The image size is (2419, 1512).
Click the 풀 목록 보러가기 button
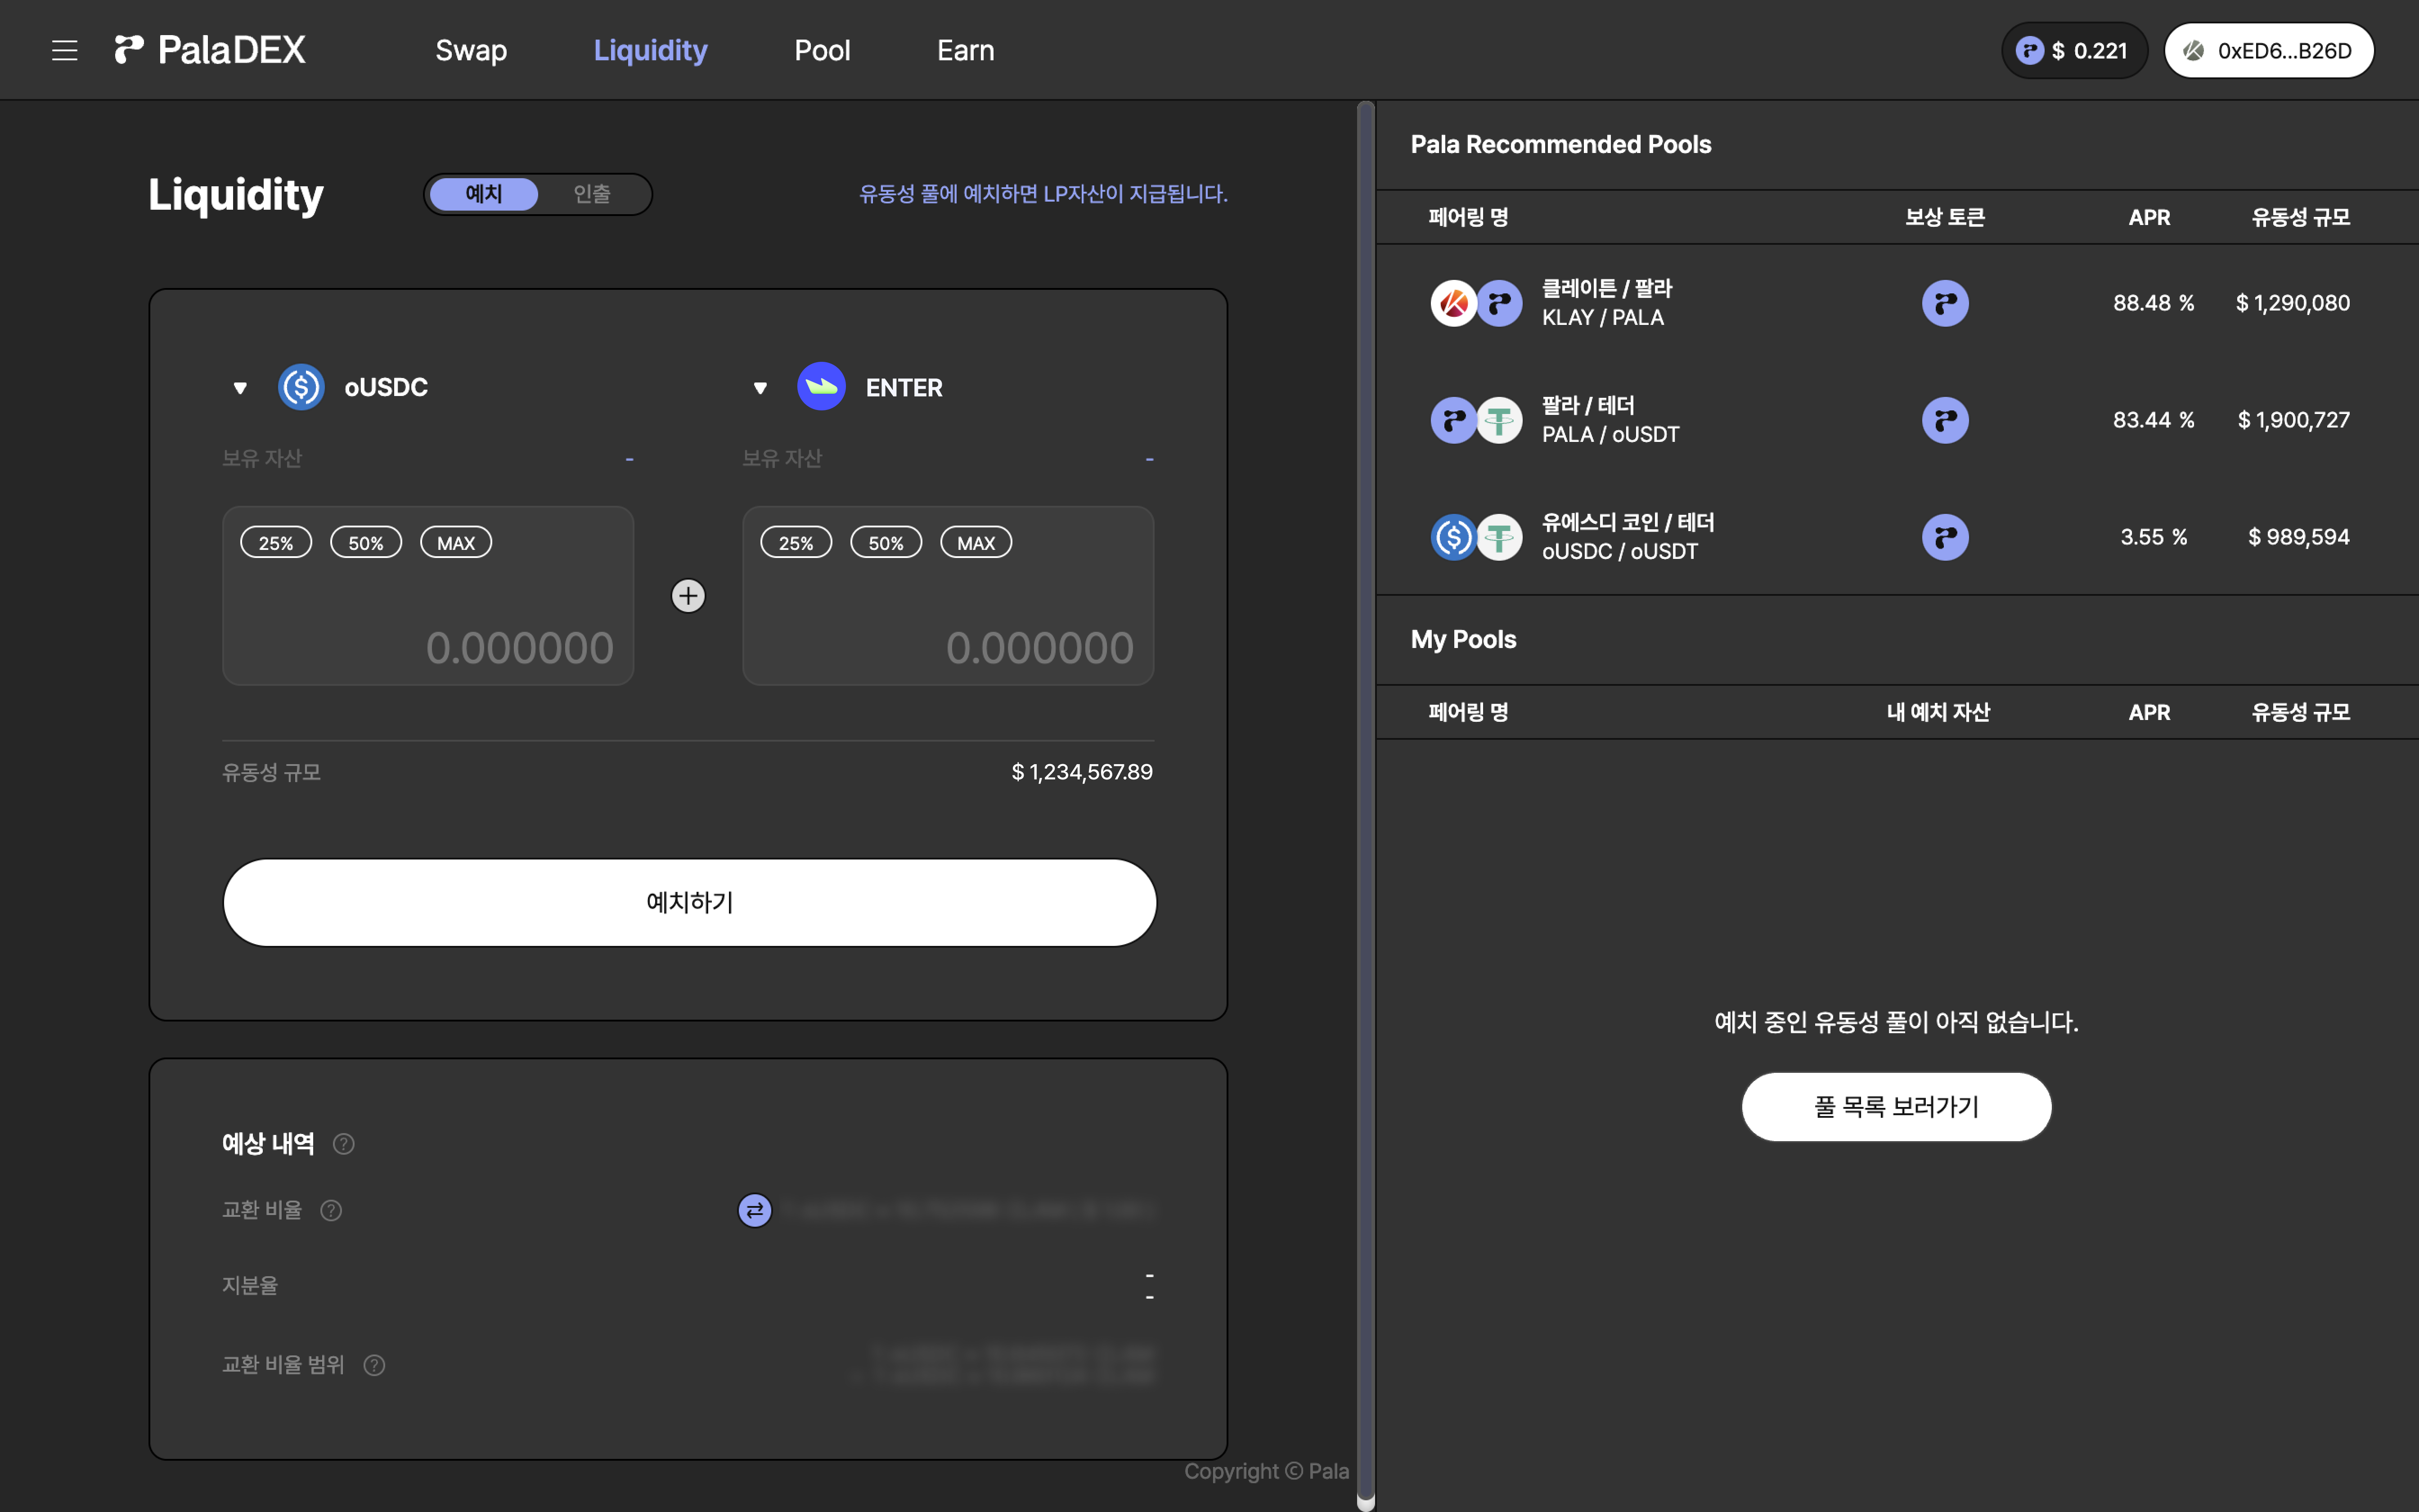pos(1896,1107)
